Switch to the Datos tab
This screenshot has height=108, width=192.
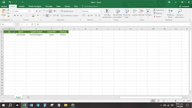coord(58,6)
